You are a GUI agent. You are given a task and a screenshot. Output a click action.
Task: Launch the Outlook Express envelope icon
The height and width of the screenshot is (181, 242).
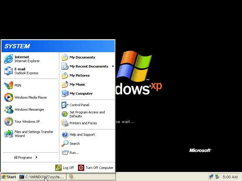(x=8, y=71)
